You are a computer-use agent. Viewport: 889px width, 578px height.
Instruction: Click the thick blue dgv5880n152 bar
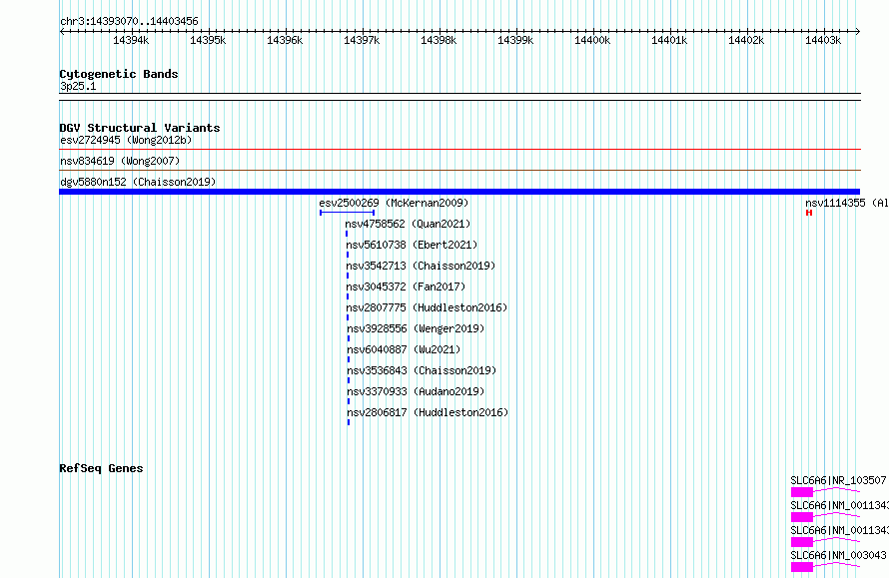[459, 192]
